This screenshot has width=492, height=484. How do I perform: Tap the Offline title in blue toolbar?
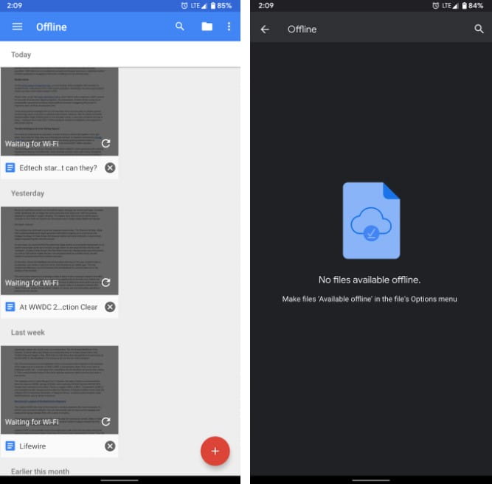[52, 27]
